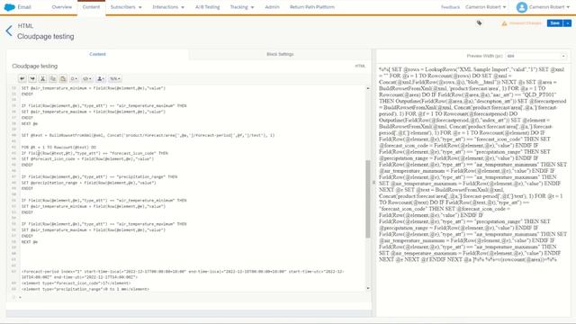Cut selection with the scissors icon
Screen dimensions: 576x324
click(42, 78)
